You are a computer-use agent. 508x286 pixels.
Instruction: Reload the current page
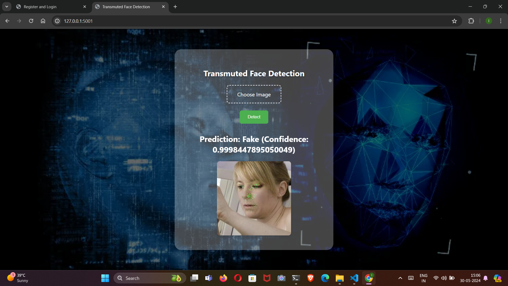(31, 21)
